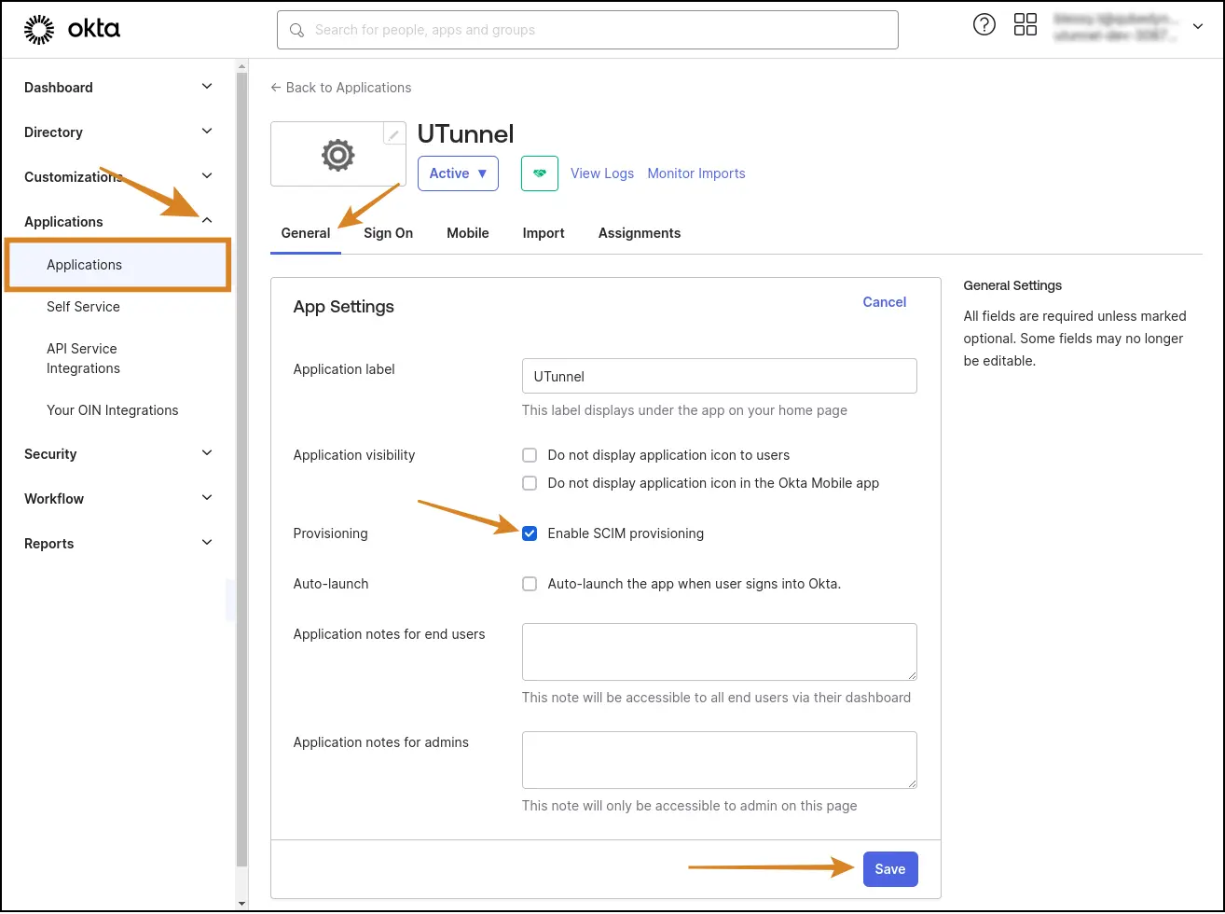Image resolution: width=1225 pixels, height=914 pixels.
Task: Open the Help question mark icon
Action: click(x=984, y=24)
